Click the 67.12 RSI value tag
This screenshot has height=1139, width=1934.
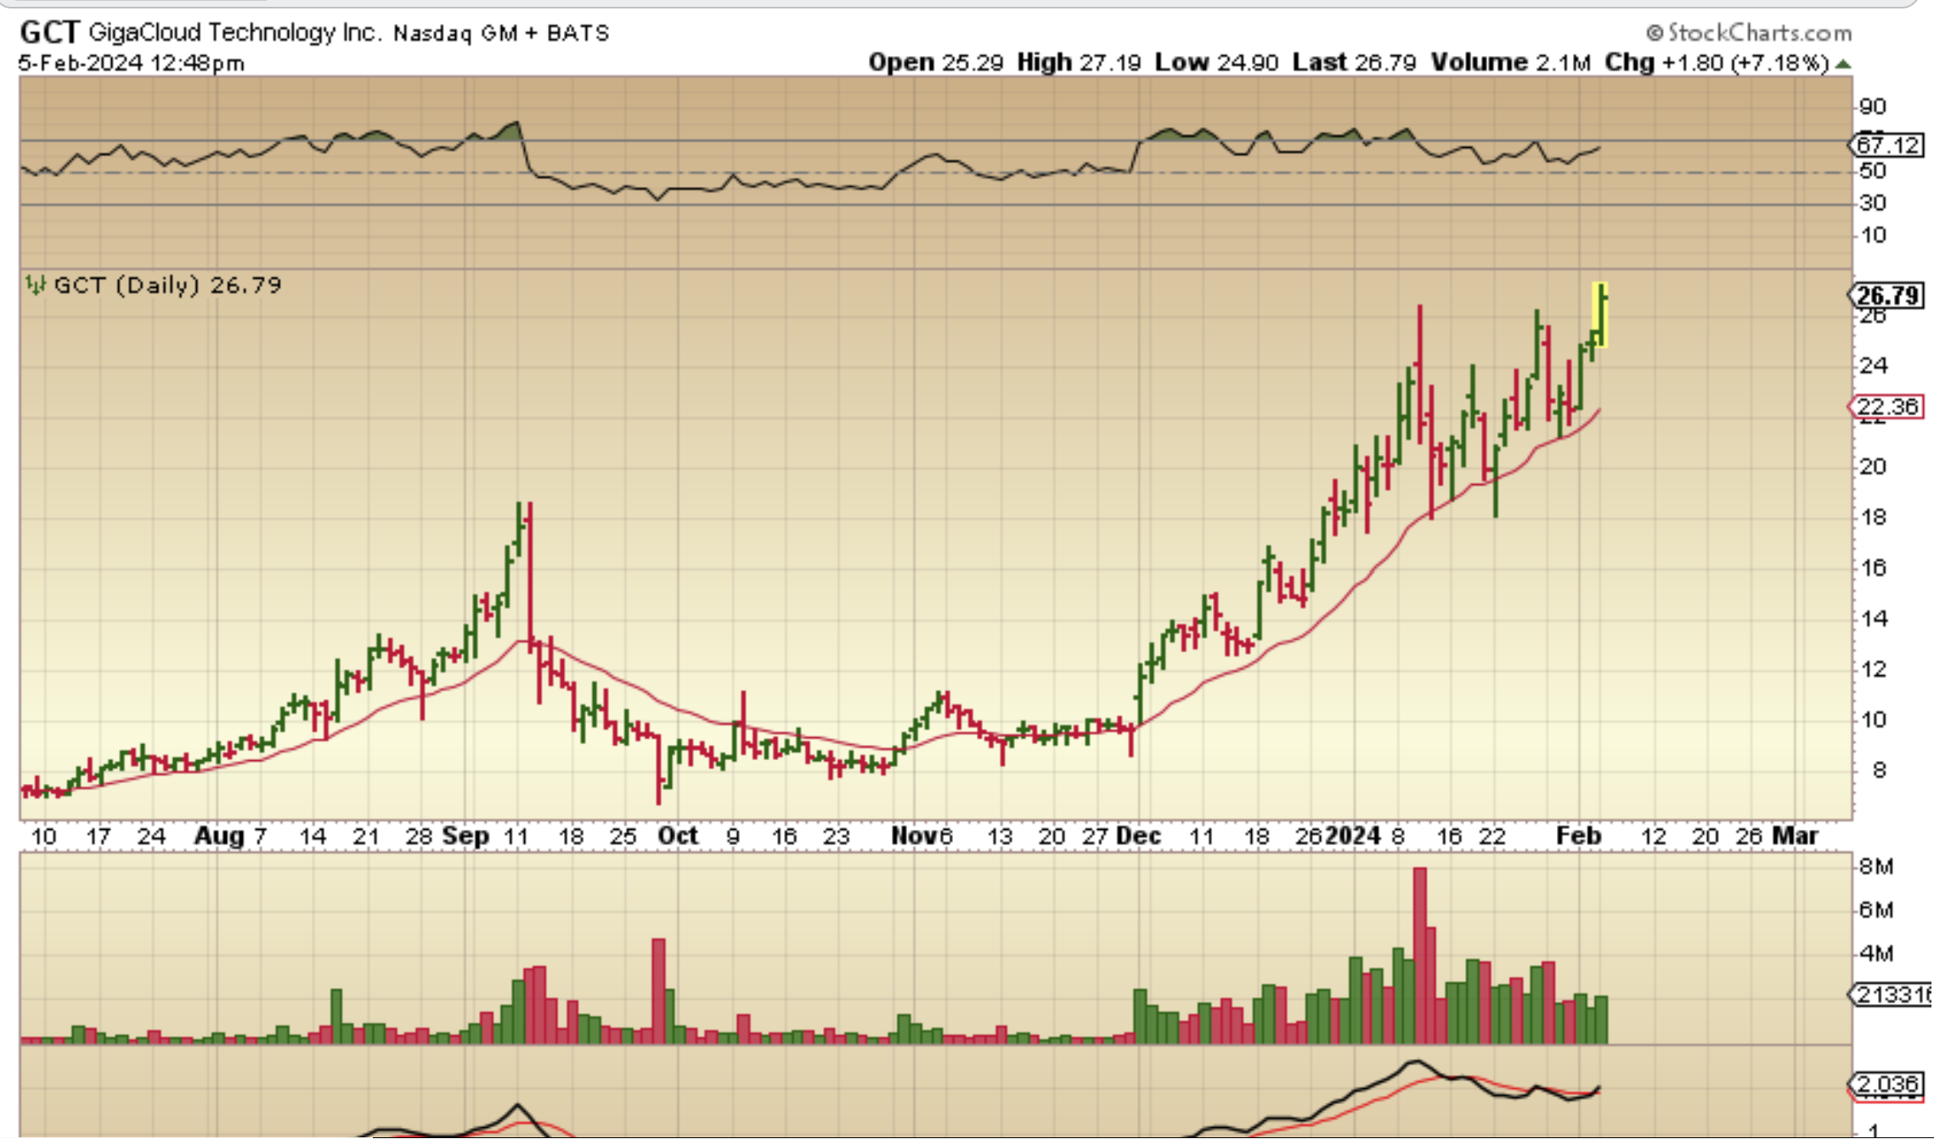(x=1886, y=145)
